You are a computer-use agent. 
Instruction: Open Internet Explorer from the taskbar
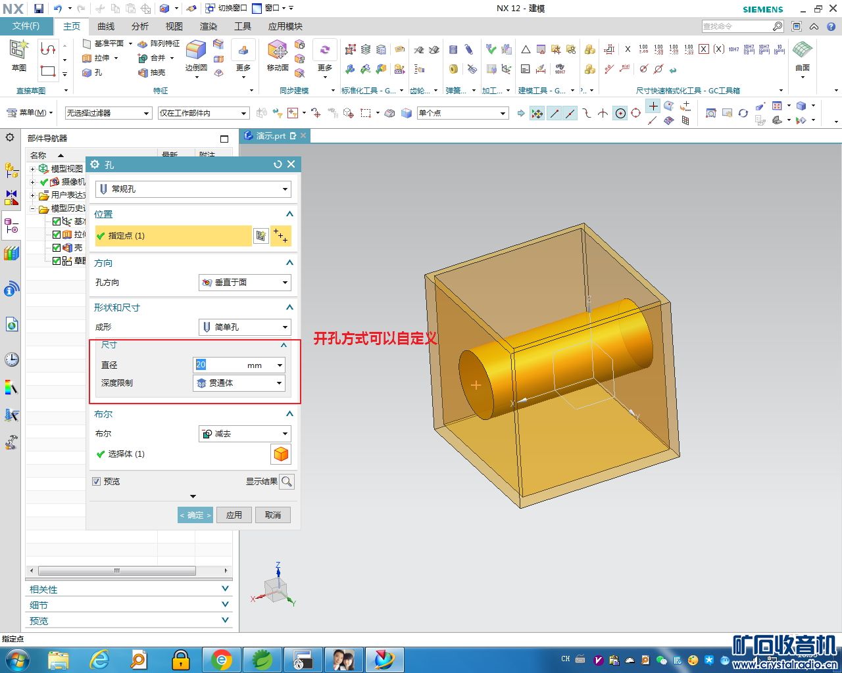(x=99, y=659)
